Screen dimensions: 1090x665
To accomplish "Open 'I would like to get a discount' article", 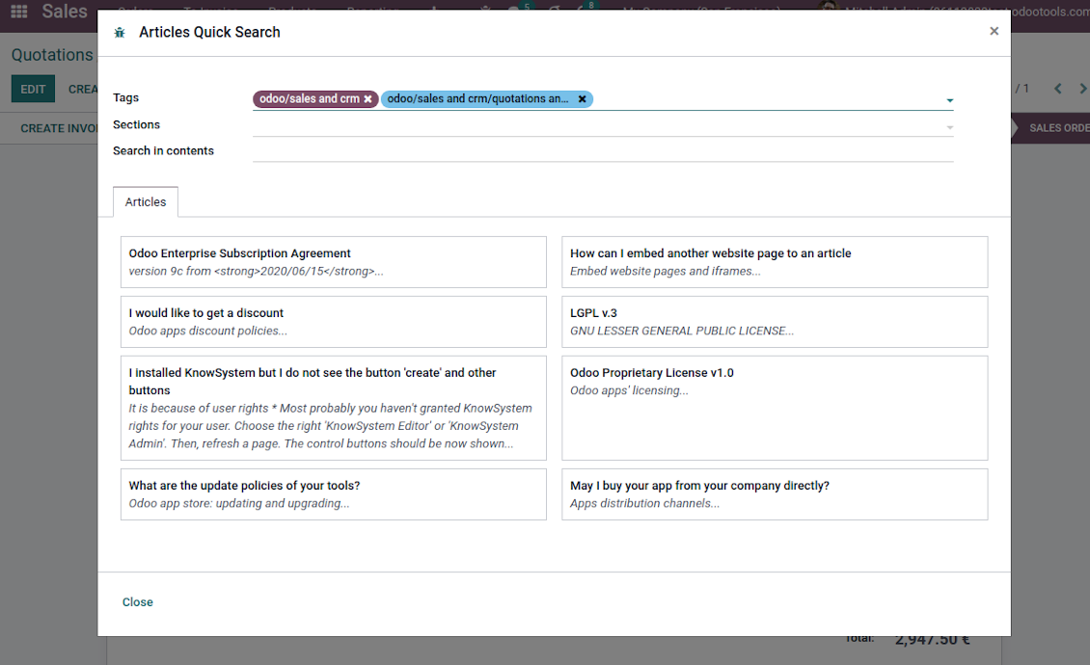I will coord(334,322).
